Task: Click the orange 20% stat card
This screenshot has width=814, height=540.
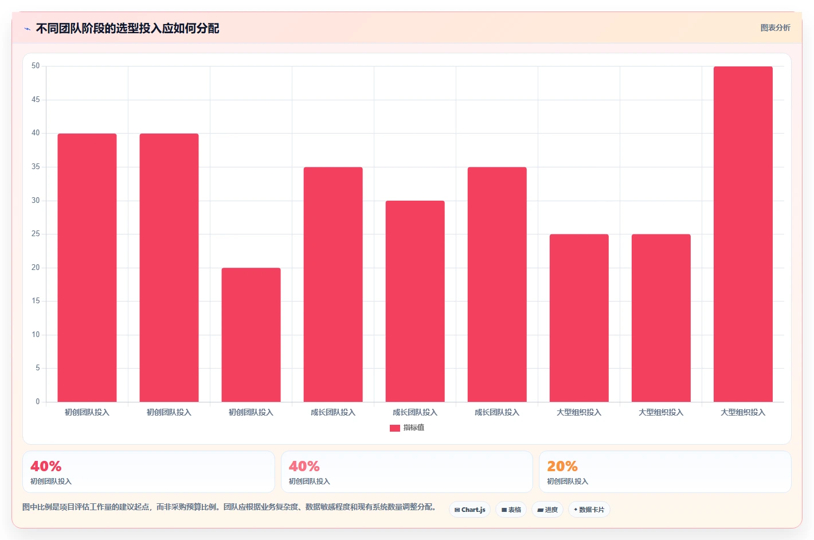Action: 665,472
